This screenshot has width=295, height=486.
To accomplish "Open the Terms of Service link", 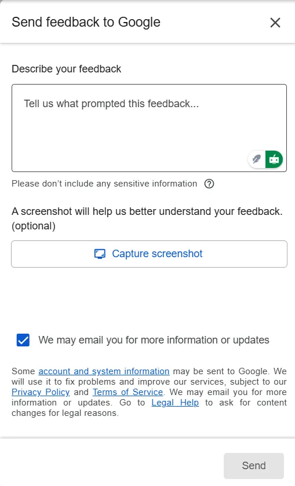I will [x=128, y=392].
